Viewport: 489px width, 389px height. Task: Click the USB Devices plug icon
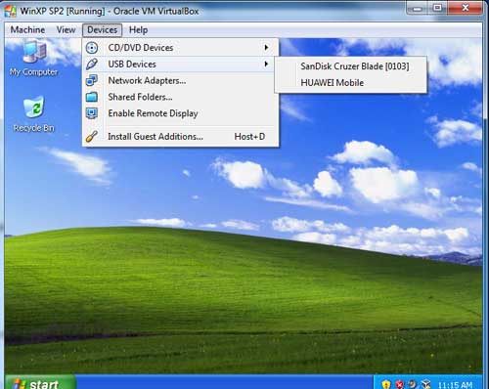point(92,64)
